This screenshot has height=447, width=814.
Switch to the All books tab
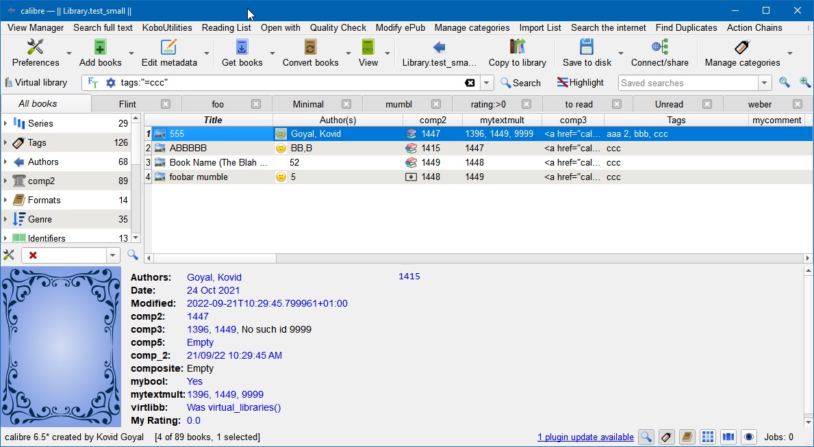click(x=46, y=103)
